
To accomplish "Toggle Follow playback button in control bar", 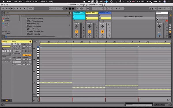I will point(50,8).
